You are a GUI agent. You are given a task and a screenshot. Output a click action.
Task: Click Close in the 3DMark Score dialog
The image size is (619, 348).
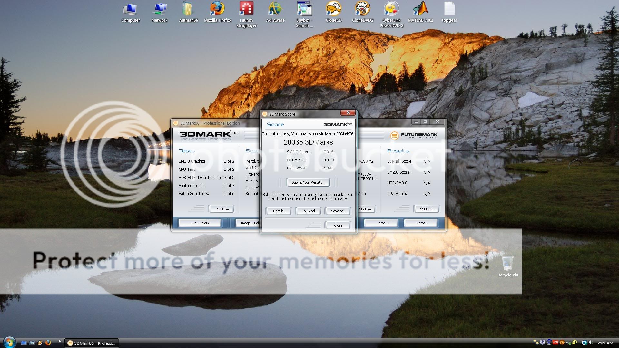[338, 225]
